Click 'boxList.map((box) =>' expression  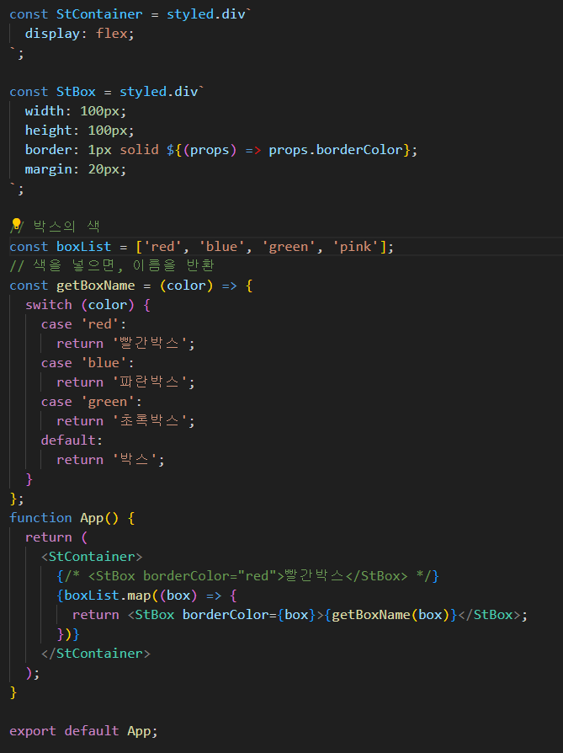click(x=142, y=596)
